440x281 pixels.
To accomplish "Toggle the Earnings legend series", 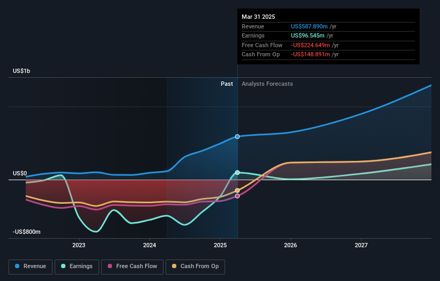I will tap(77, 267).
